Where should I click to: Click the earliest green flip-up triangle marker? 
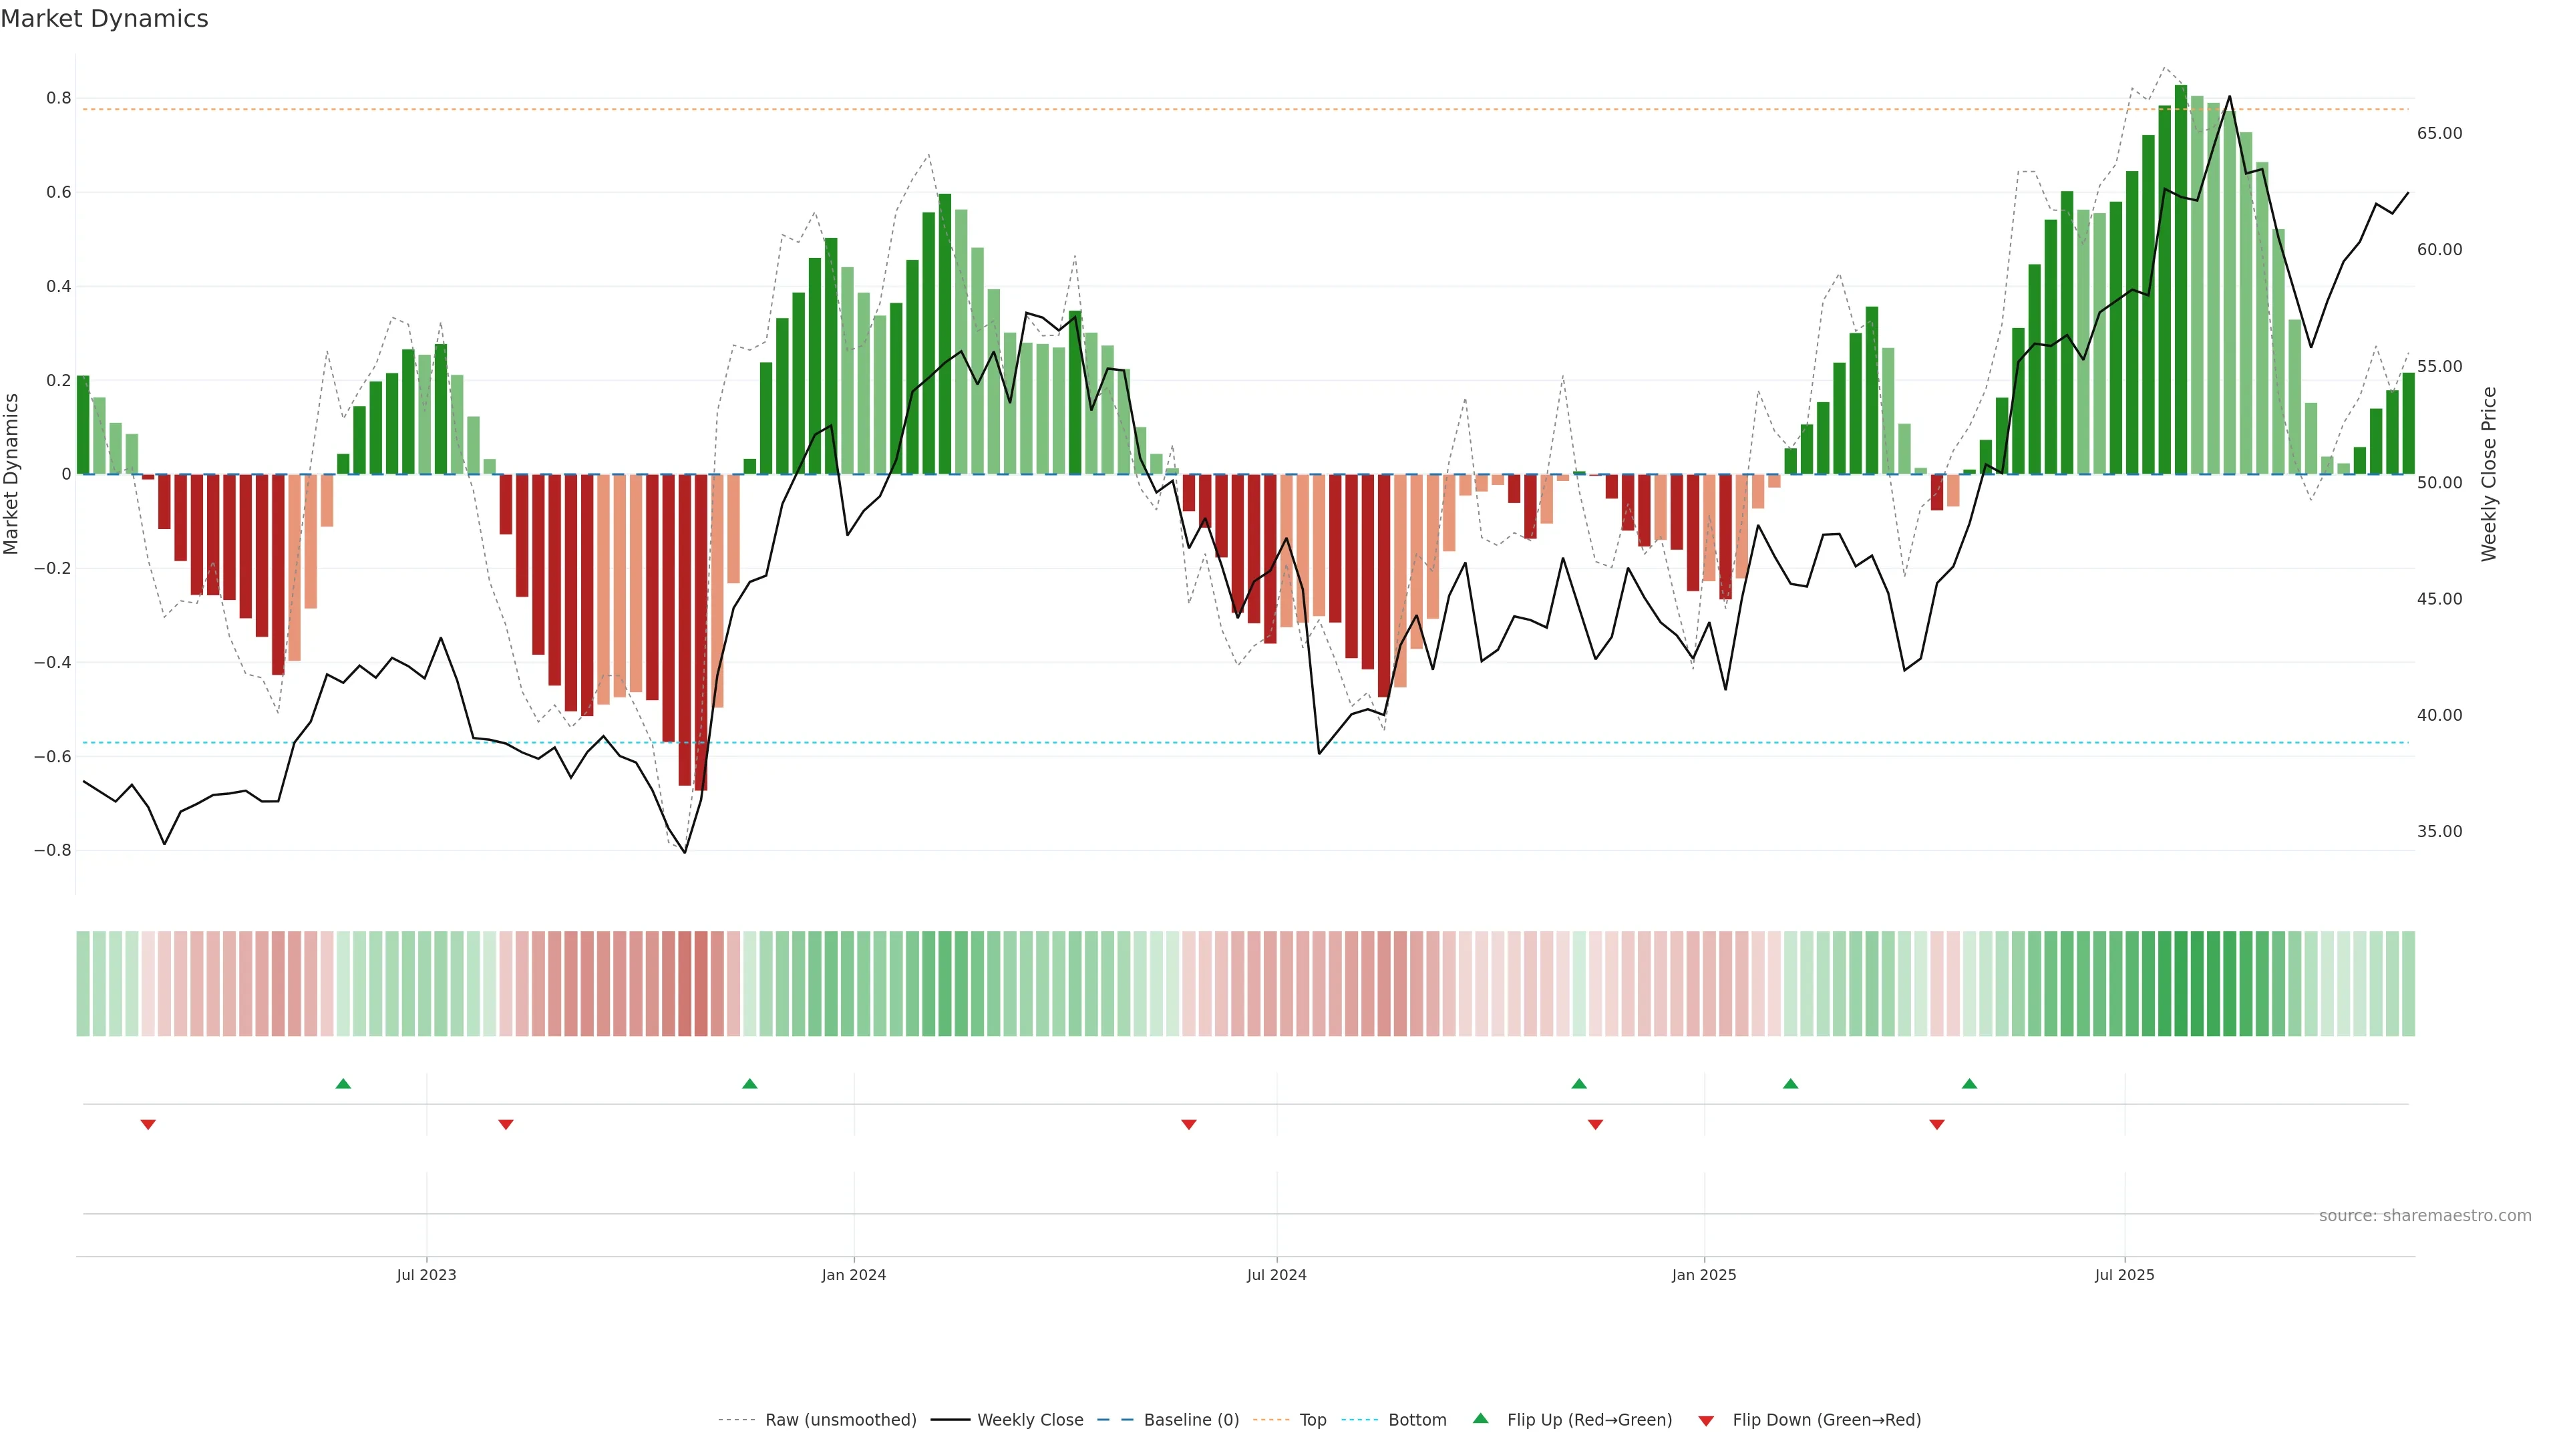343,1084
